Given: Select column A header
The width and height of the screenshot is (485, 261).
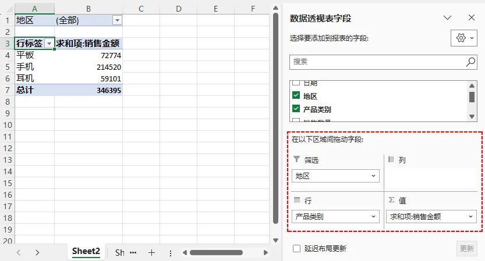Looking at the screenshot, I should (35, 9).
